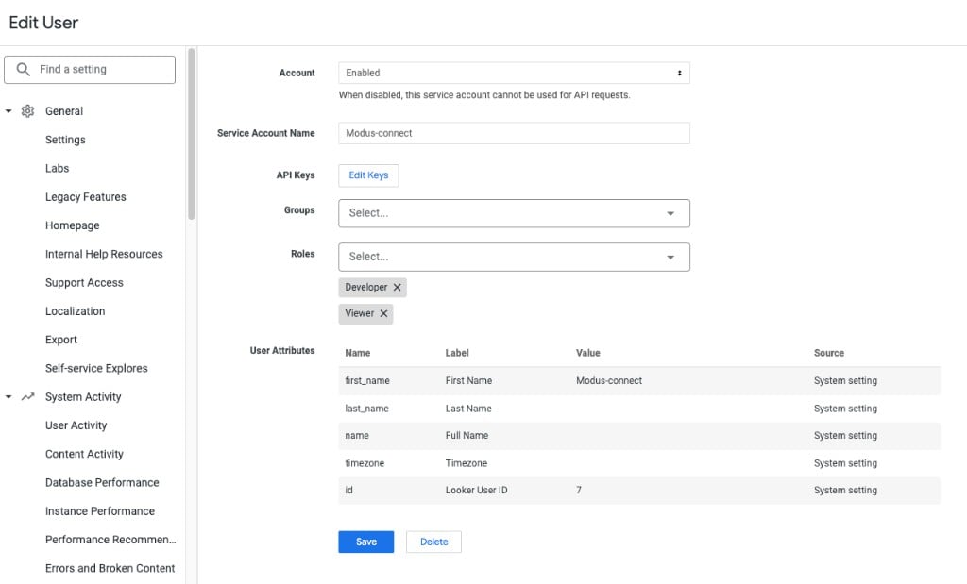
Task: Click the Label column header
Action: pyautogui.click(x=457, y=353)
